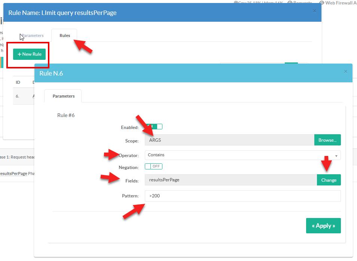Click the New Rule plus button
The height and width of the screenshot is (261, 357).
coord(29,54)
